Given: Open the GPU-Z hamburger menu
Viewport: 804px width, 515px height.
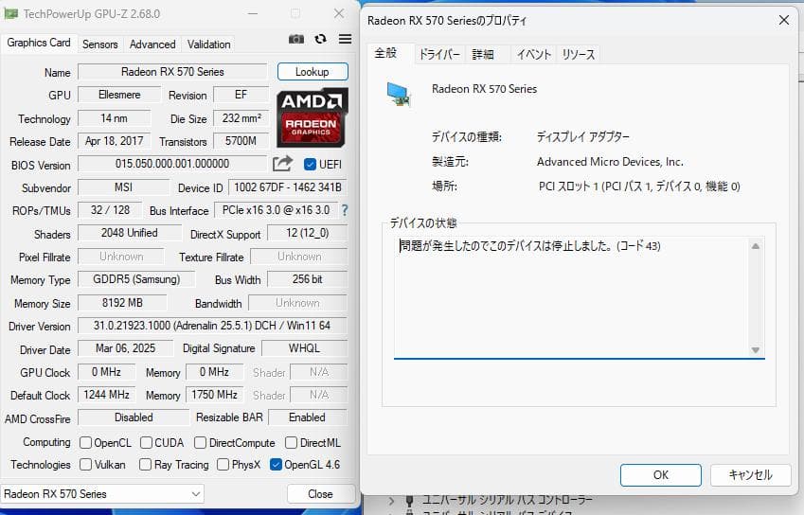Looking at the screenshot, I should coord(345,39).
